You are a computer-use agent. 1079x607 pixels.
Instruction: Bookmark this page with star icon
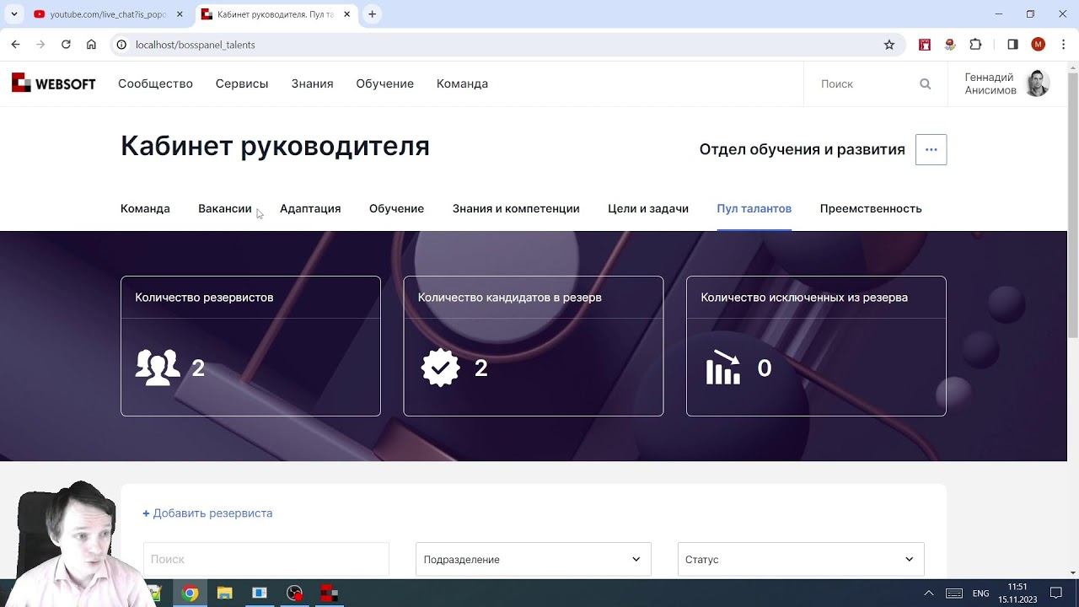tap(888, 45)
